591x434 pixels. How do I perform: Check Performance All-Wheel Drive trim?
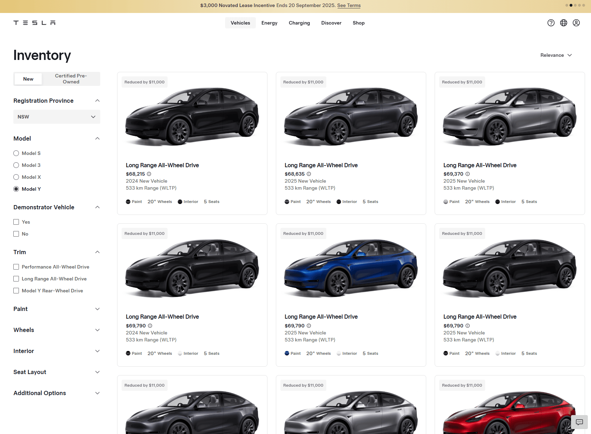click(x=16, y=267)
